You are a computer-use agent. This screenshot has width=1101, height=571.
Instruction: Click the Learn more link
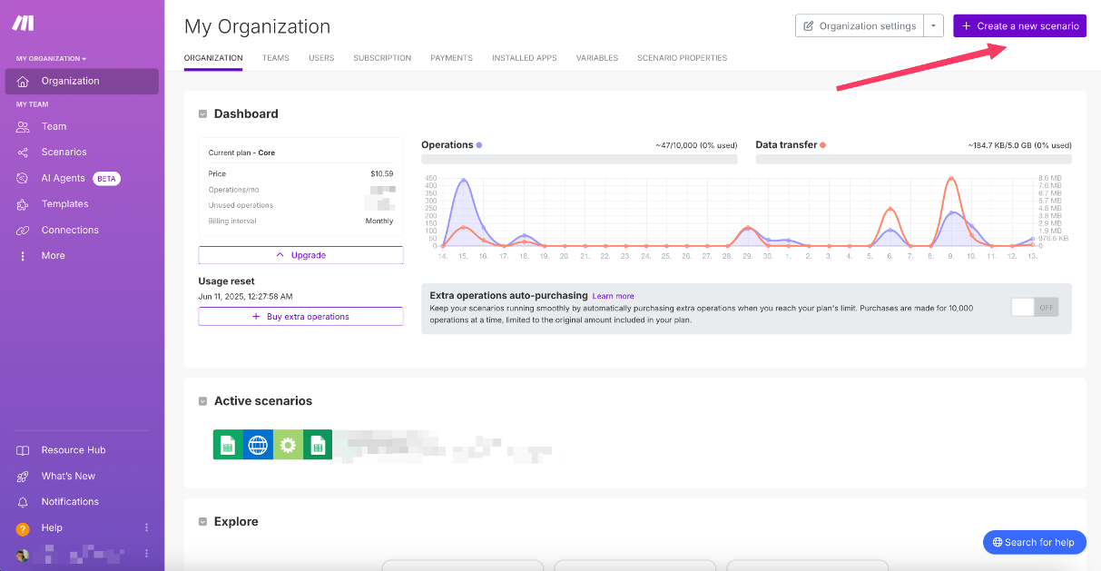(x=613, y=296)
